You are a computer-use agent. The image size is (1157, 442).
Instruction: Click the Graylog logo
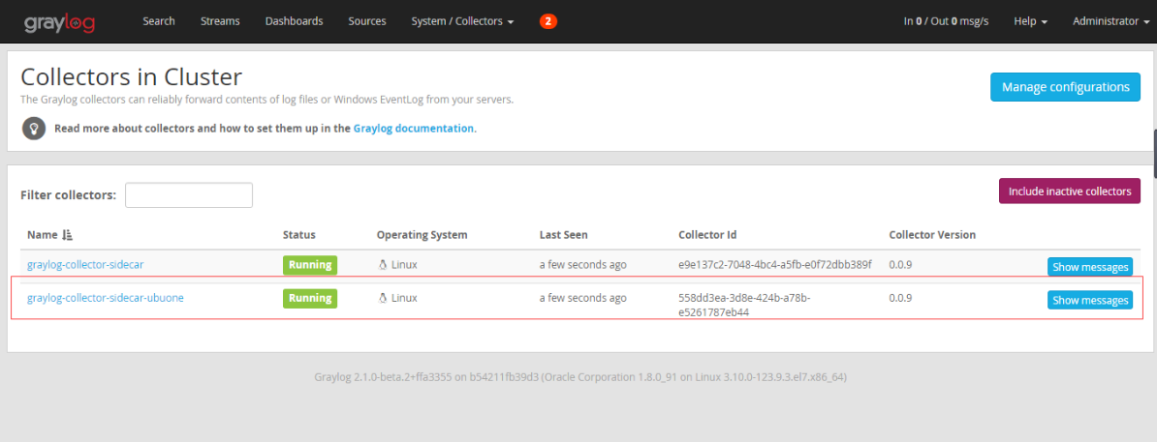click(60, 22)
